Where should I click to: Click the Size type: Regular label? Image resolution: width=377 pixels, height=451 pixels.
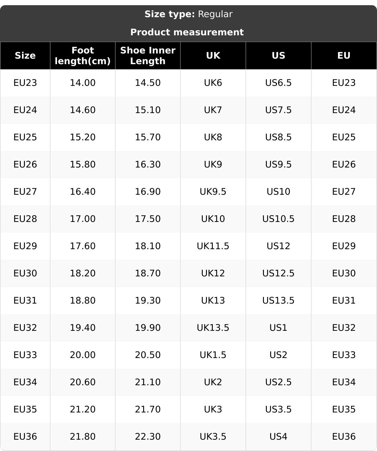[188, 14]
